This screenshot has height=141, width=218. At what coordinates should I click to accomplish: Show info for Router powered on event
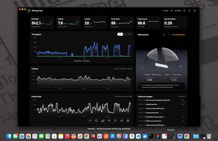click(x=160, y=113)
